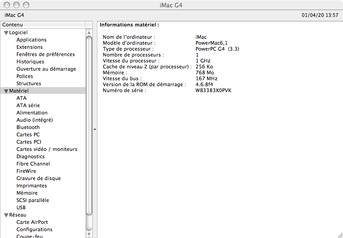Click the date 01/04/20 13:57

coord(320,15)
